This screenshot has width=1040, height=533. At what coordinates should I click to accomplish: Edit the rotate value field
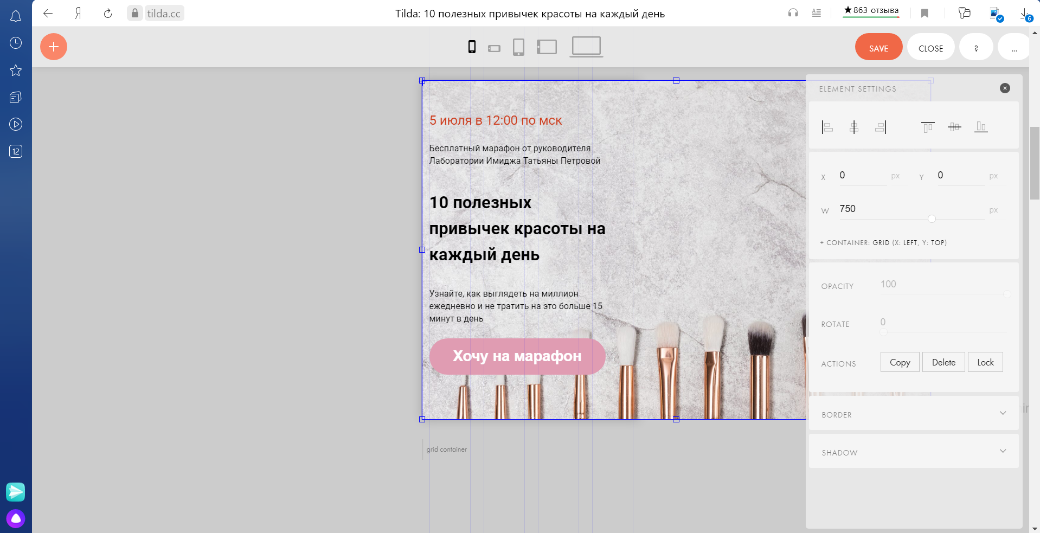(x=942, y=322)
